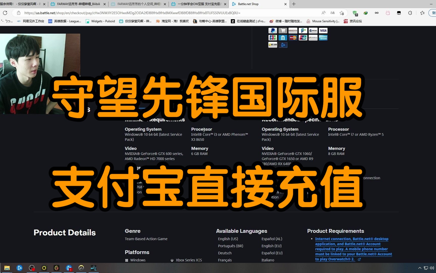Open Widgets - Pulsoid bookmark
Viewport: 436px width, 273px height.
(100, 21)
